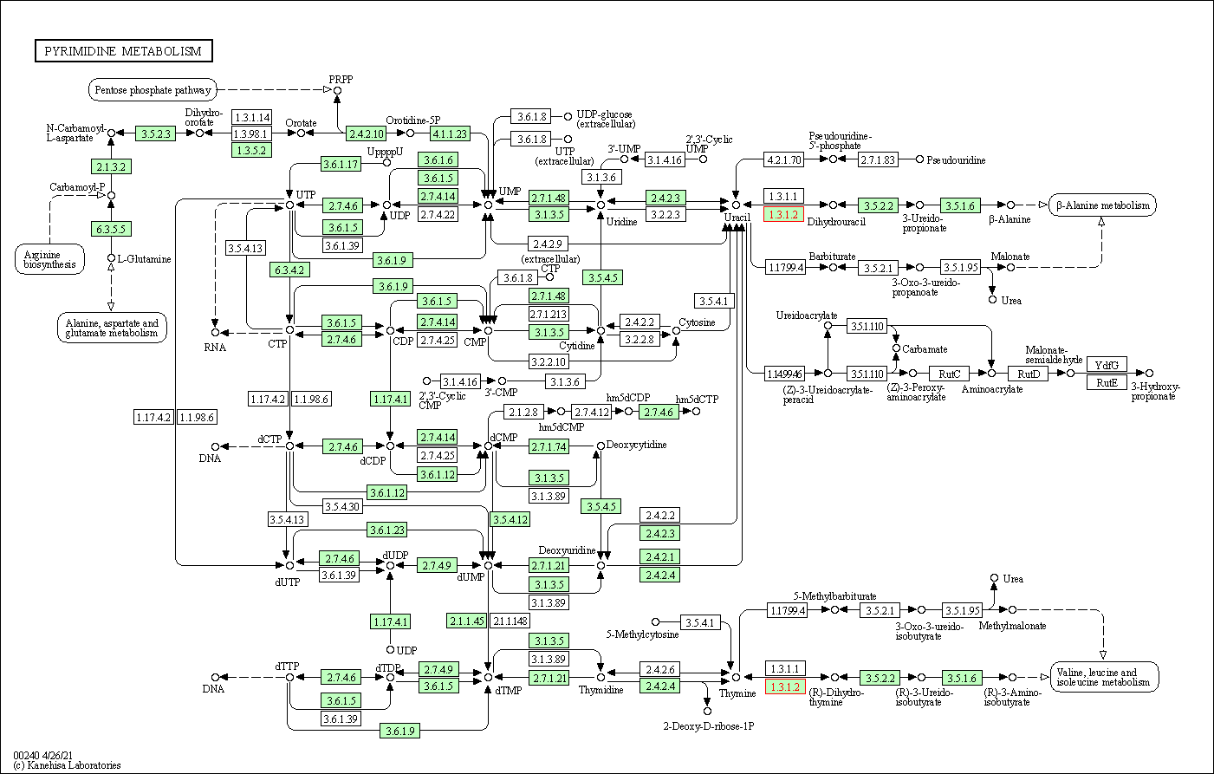Click enzyme box 3.5.2.3

point(156,133)
